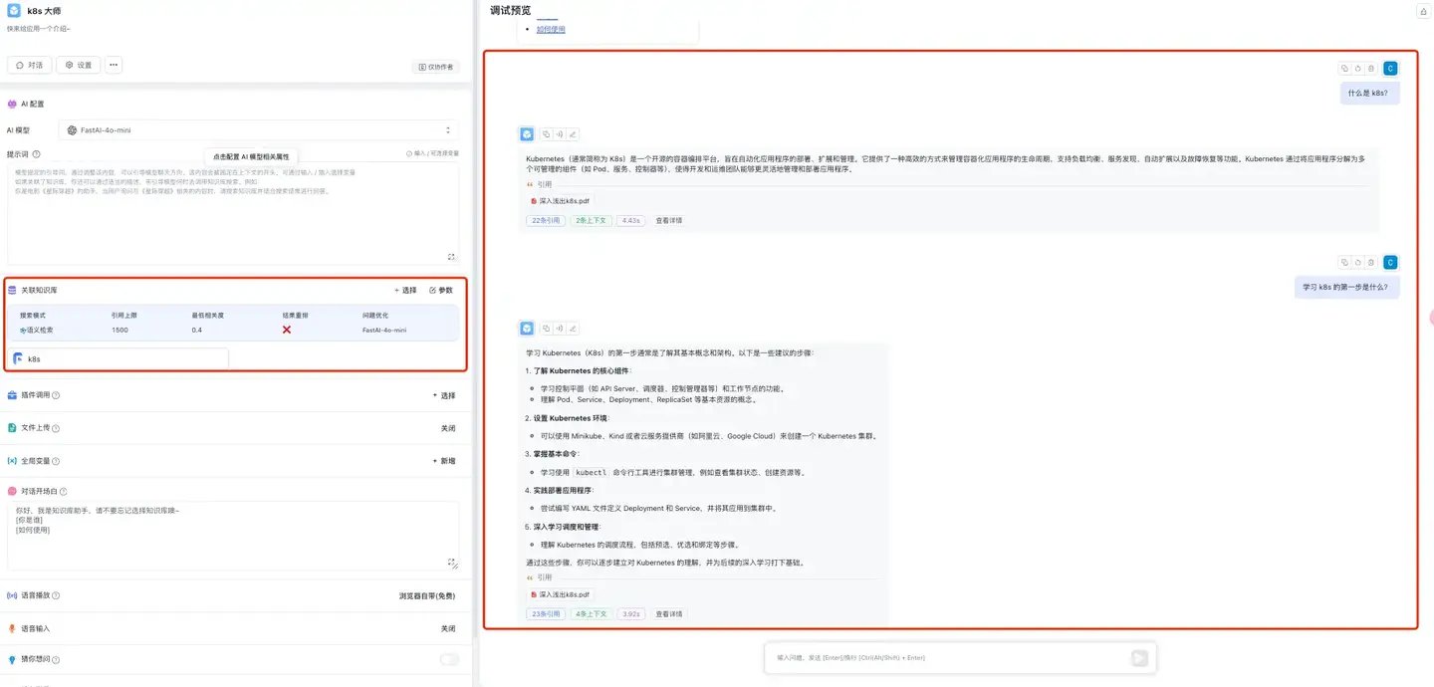The width and height of the screenshot is (1434, 687).
Task: Toggle the 猜你想问 switch
Action: coord(448,659)
